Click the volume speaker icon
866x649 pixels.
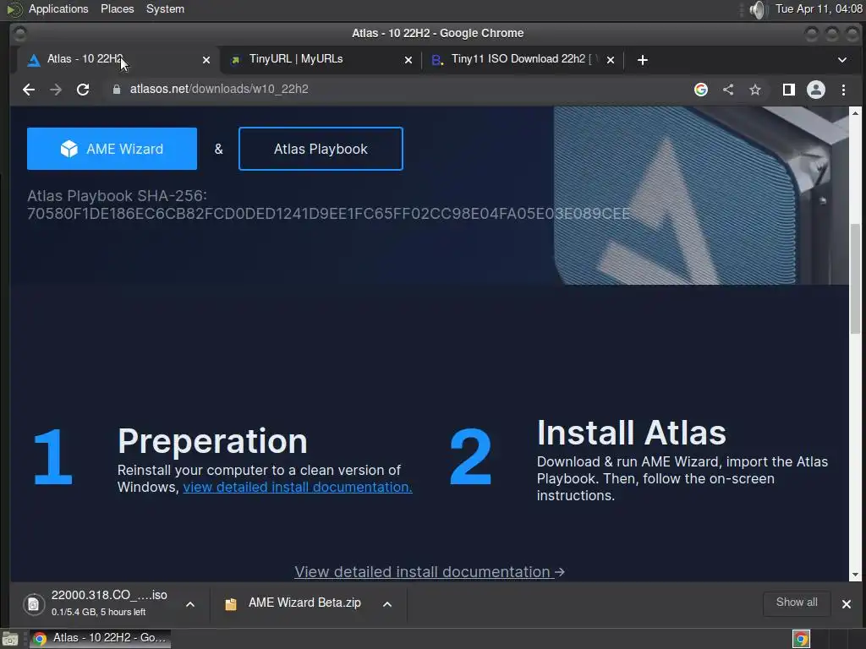point(759,9)
